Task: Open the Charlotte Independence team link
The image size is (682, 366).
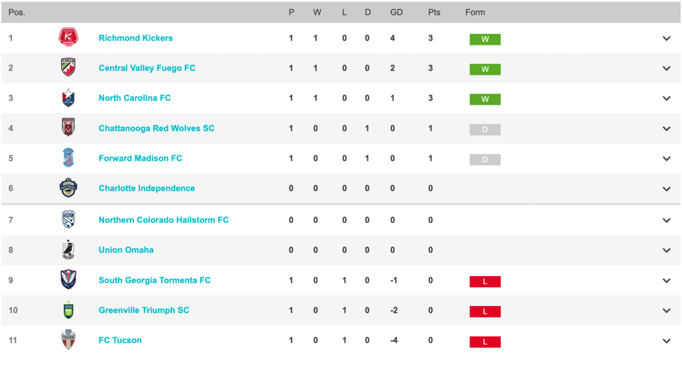Action: point(147,188)
